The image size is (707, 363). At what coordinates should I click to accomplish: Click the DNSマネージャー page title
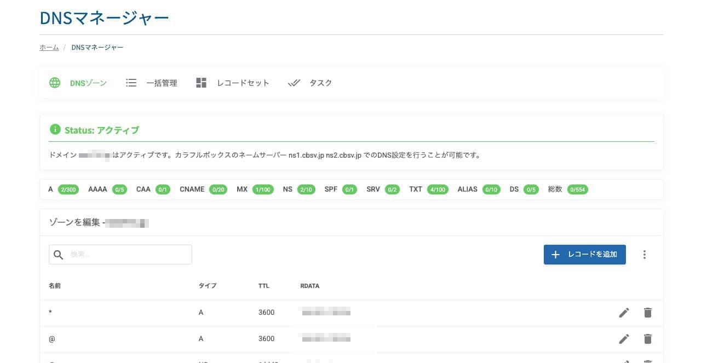point(105,18)
